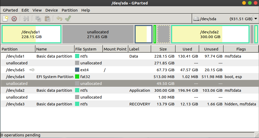Click the Paste partition toolbar icon
This screenshot has height=138, width=259.
coord(47,19)
